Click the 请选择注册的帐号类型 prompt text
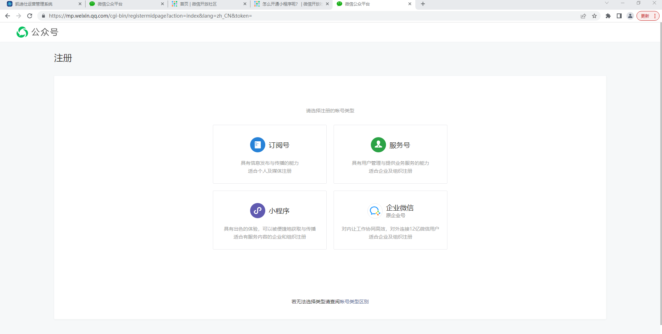This screenshot has width=662, height=334. pos(330,111)
